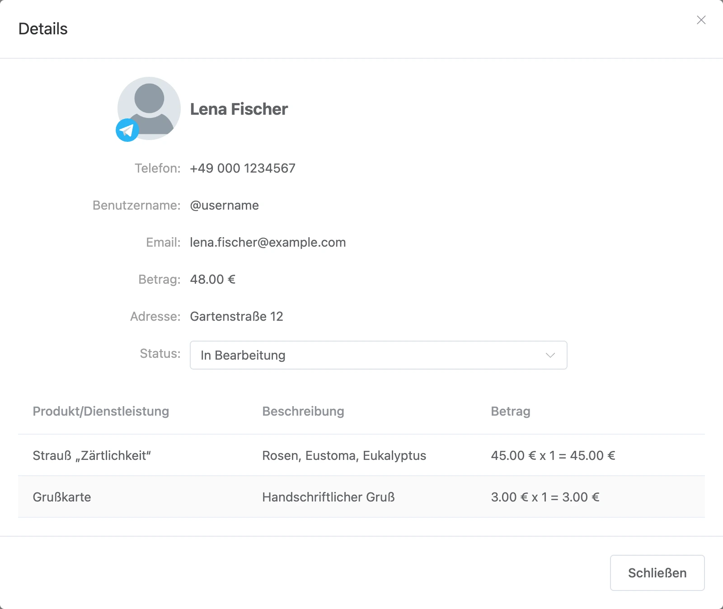Select the name Lena Fischer

click(239, 109)
